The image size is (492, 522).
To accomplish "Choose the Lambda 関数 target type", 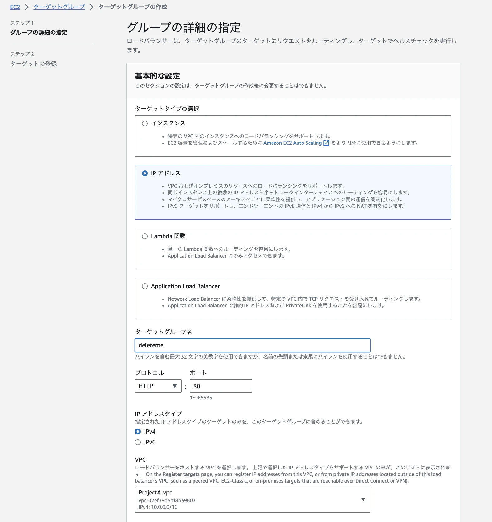I will pyautogui.click(x=145, y=236).
